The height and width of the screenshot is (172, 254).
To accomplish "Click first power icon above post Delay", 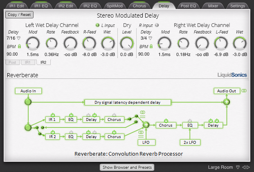I will [x=210, y=121].
